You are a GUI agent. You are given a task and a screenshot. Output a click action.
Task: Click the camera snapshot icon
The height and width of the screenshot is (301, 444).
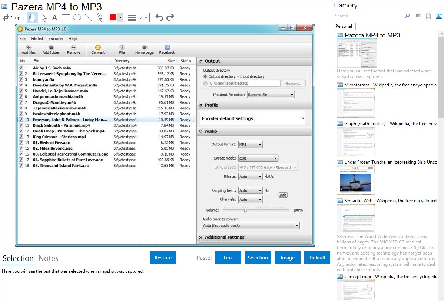[x=418, y=16]
